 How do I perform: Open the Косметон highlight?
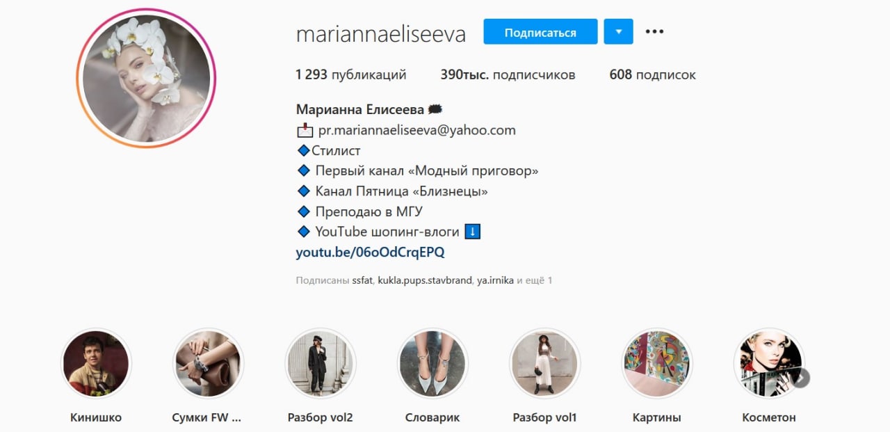click(769, 363)
